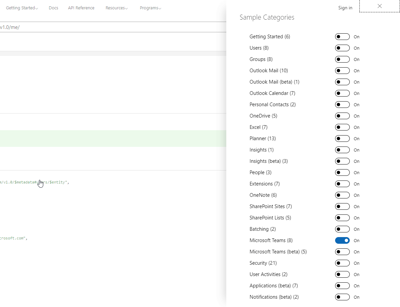
Task: Enable the Excel (7) sample category
Action: point(342,127)
